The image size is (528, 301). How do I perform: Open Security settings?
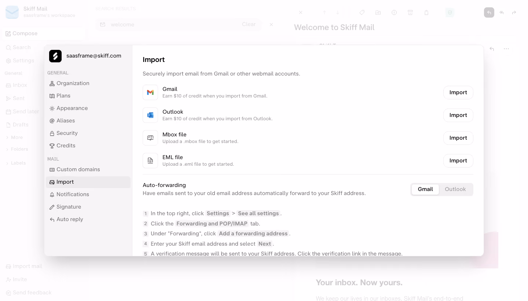88,133
